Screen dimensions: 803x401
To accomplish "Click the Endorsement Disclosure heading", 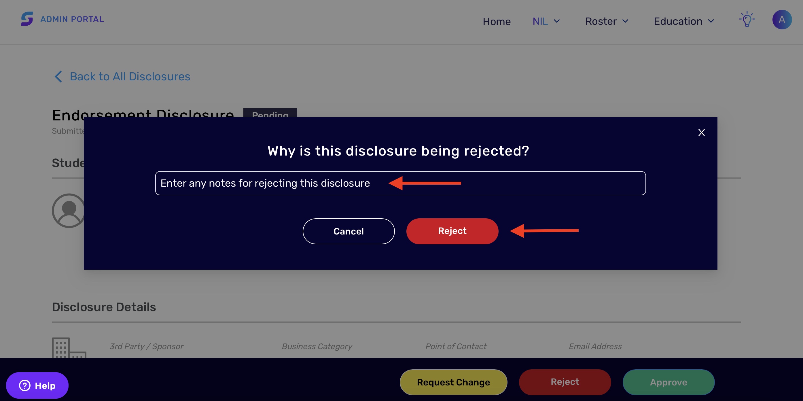I will click(x=143, y=113).
